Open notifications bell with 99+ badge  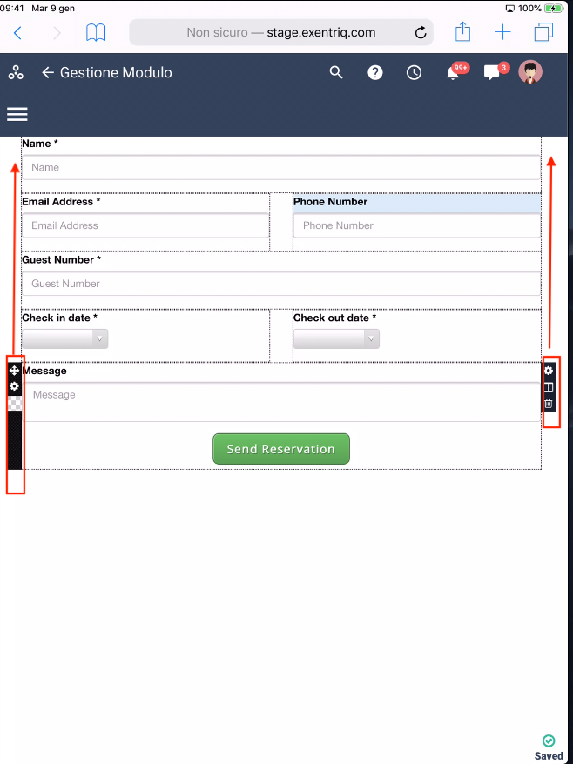[x=454, y=73]
